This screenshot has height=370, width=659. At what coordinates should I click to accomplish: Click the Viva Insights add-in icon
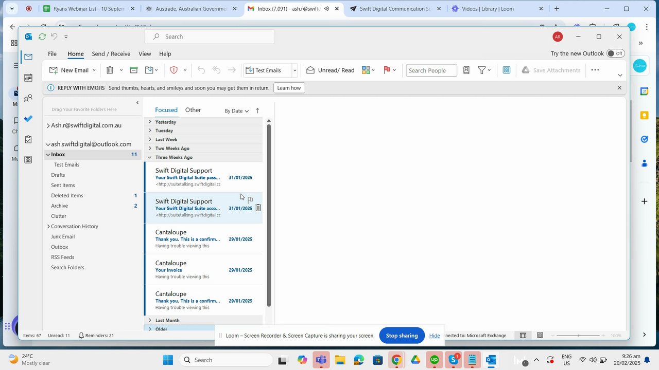507,70
